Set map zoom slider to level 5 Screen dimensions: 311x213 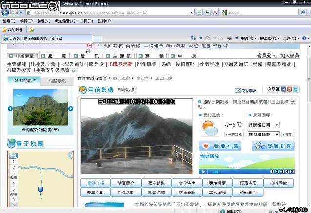(14, 183)
